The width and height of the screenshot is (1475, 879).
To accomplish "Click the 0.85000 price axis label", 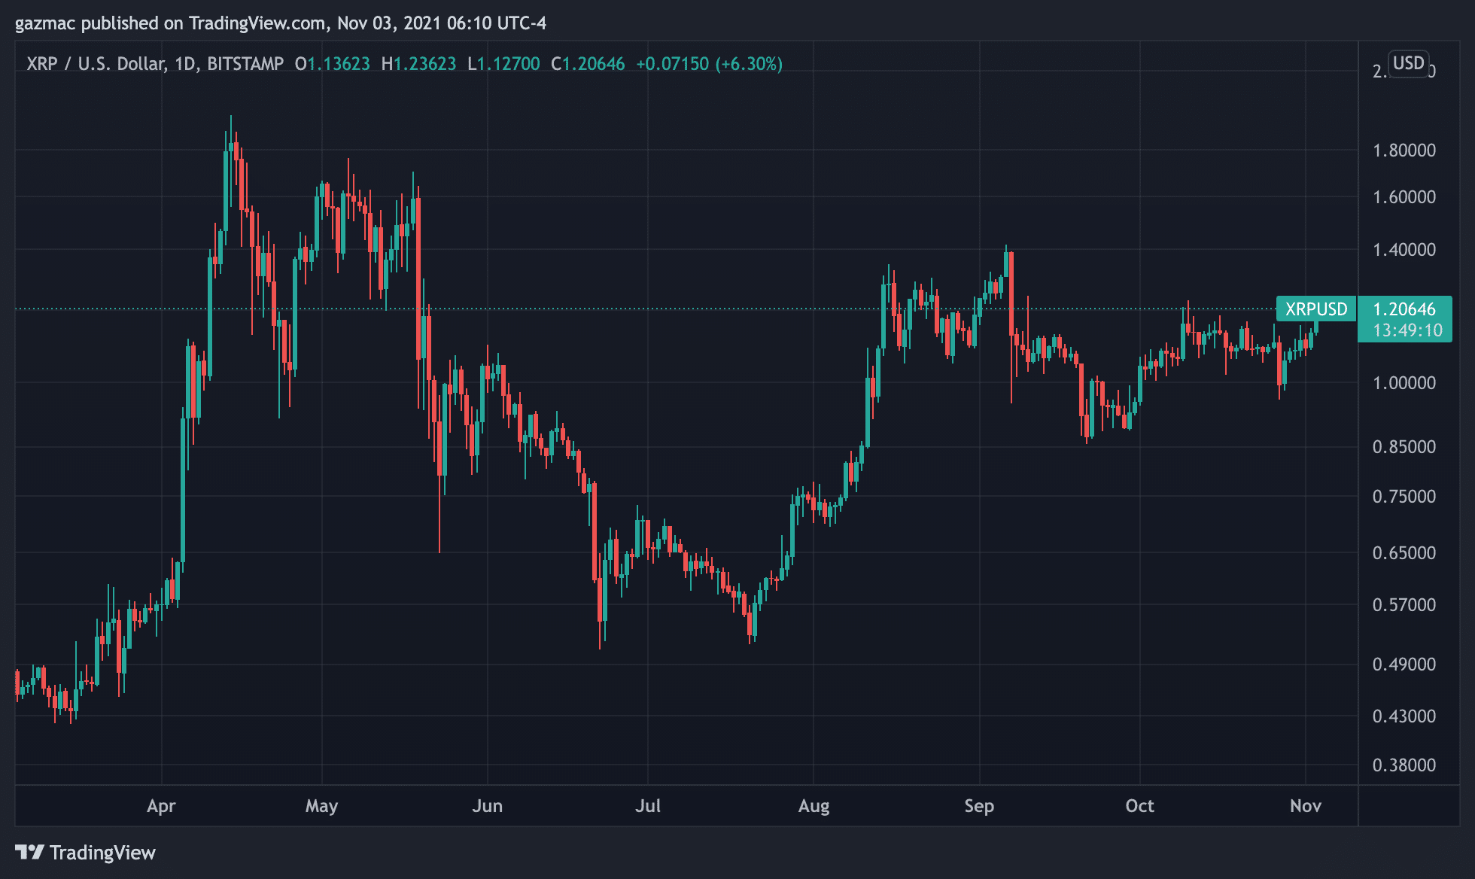I will [1404, 447].
